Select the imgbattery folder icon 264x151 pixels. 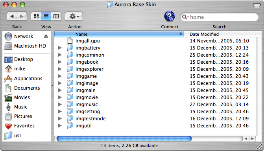70,48
